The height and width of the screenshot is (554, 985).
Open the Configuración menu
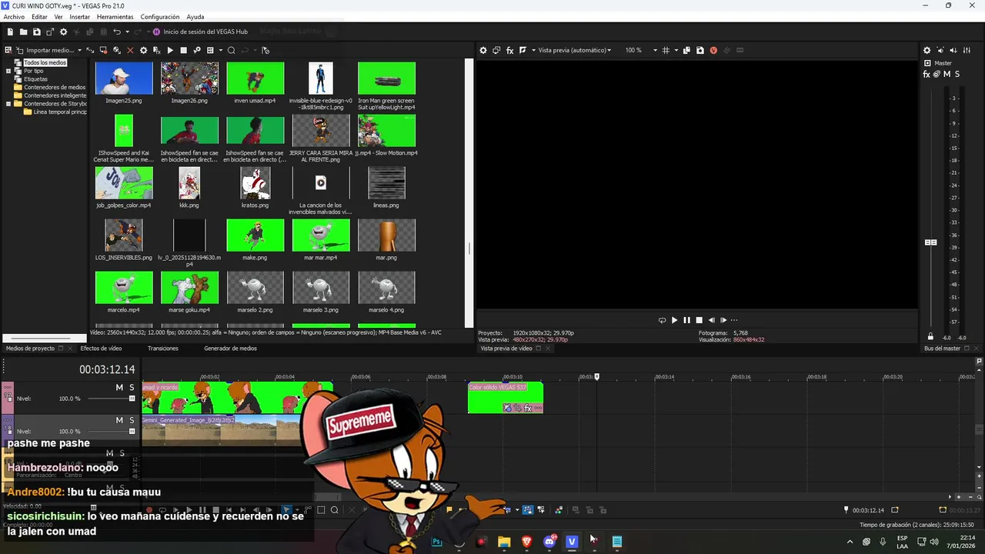click(160, 17)
